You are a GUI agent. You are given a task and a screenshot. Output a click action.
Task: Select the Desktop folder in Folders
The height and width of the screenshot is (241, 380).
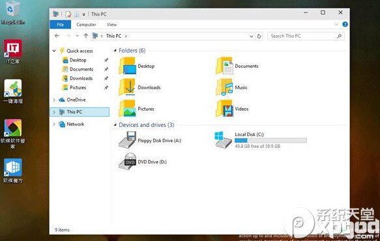pos(136,66)
